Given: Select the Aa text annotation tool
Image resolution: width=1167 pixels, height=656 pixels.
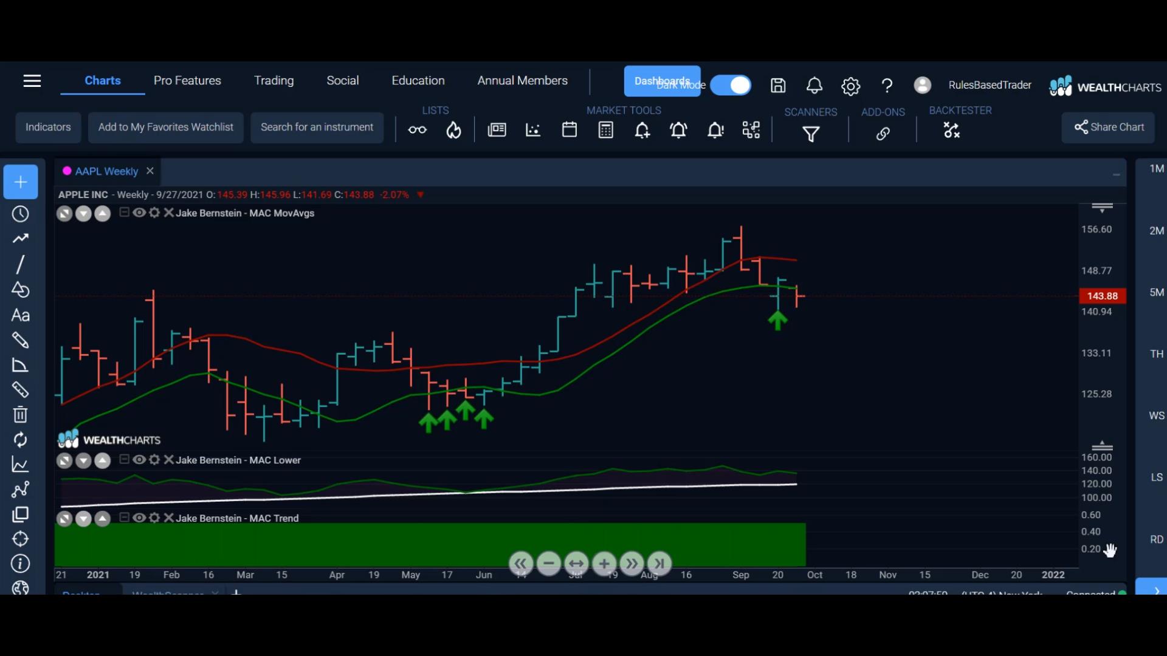Looking at the screenshot, I should click(21, 315).
